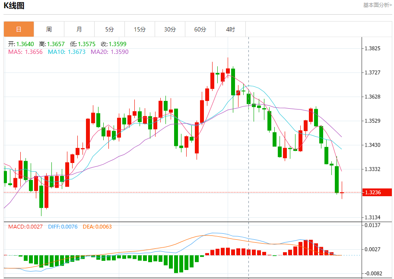Open the 60分 interval tab
The image size is (394, 279).
pyautogui.click(x=200, y=29)
